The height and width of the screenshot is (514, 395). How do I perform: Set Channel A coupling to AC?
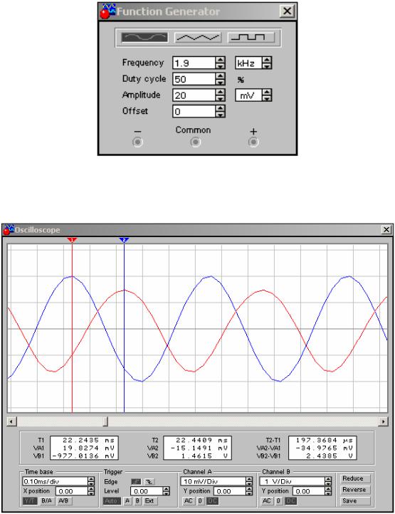tap(189, 501)
